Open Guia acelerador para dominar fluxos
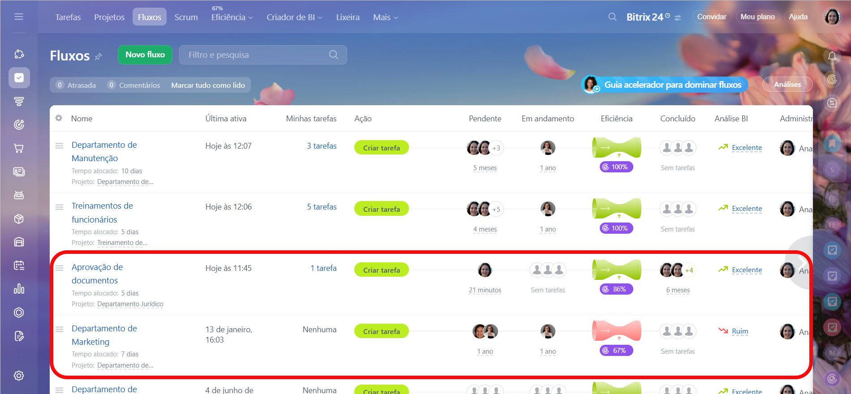Viewport: 851px width, 394px height. 665,85
